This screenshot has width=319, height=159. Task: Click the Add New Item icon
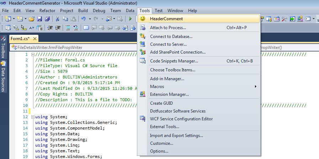20,19
